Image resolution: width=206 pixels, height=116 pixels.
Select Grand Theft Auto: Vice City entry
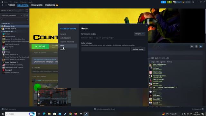(x=14, y=65)
